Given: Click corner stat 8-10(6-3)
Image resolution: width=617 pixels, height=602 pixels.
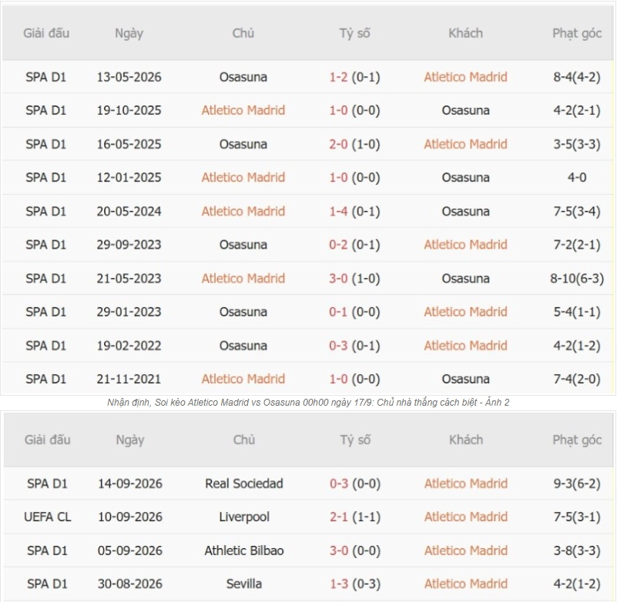Looking at the screenshot, I should pos(577,279).
